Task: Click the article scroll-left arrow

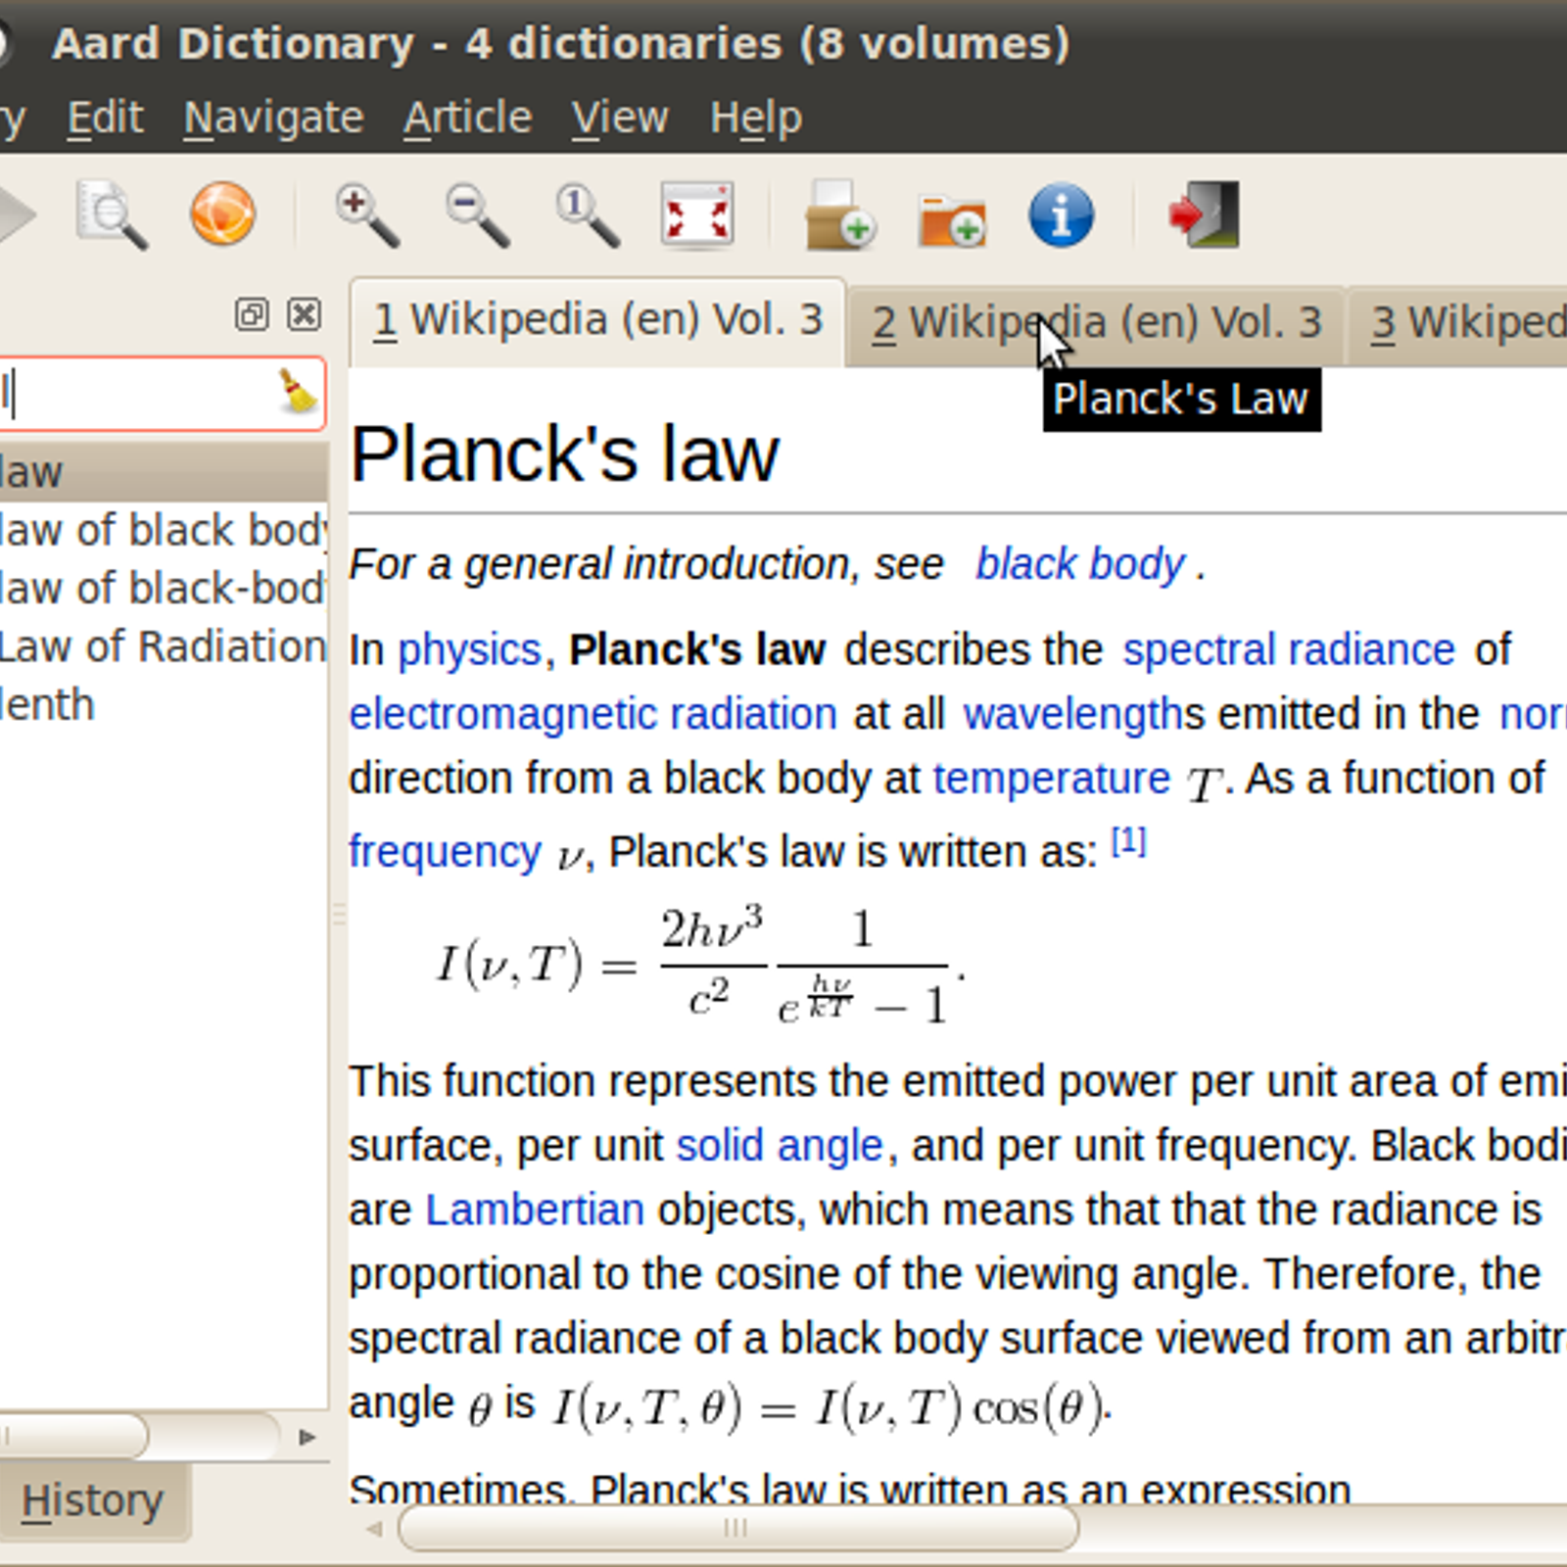Action: tap(374, 1528)
